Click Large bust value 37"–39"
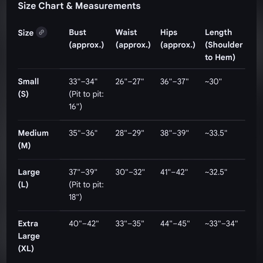 (x=83, y=172)
